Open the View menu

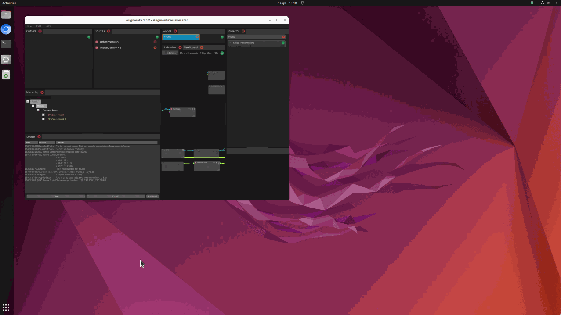tap(48, 26)
